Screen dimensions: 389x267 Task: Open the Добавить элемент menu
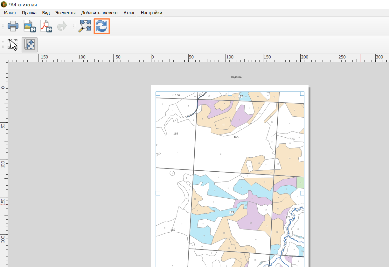[100, 13]
